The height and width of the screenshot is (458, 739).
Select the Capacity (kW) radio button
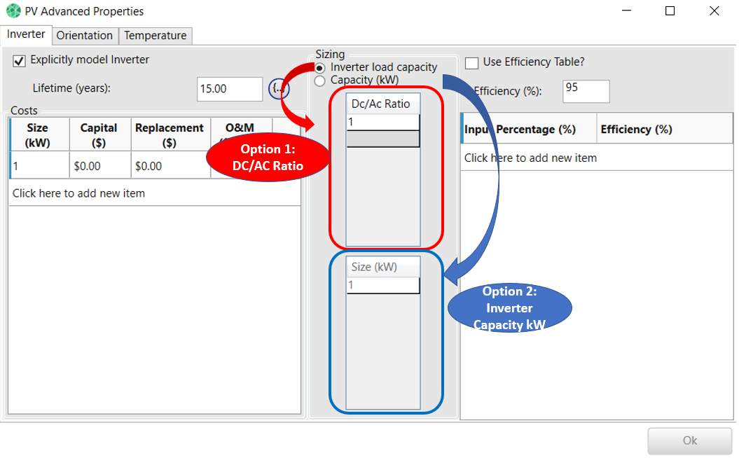tap(320, 81)
